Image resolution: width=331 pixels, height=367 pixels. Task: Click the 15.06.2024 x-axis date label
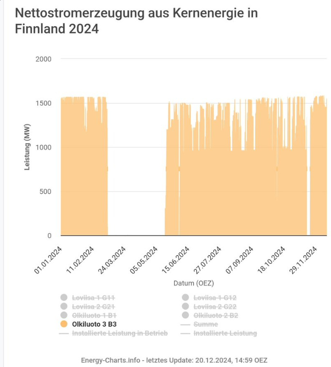click(x=175, y=260)
